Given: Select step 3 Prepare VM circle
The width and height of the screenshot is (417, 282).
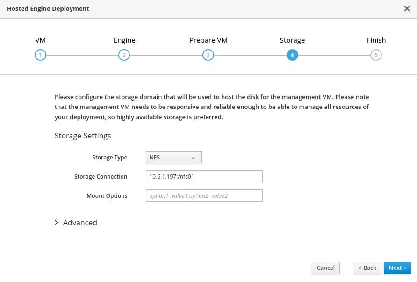Looking at the screenshot, I should coord(208,55).
